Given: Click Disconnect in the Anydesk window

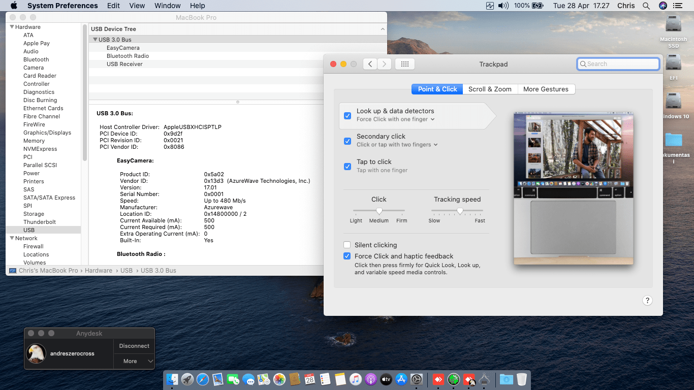Looking at the screenshot, I should [134, 346].
